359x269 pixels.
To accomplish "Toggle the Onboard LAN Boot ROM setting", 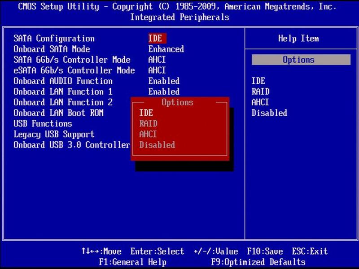I will [61, 113].
